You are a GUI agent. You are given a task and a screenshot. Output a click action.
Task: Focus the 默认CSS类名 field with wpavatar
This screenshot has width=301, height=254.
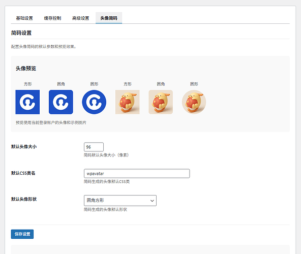tap(137, 173)
